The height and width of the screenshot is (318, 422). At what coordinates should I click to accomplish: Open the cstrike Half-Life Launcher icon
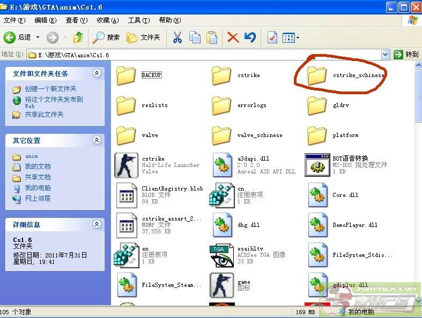tap(127, 165)
